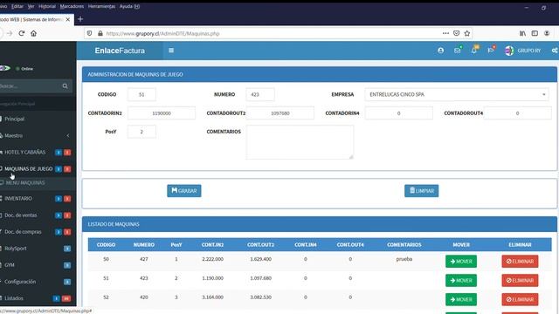Click MOVER for machine codigo 51

[x=461, y=281]
